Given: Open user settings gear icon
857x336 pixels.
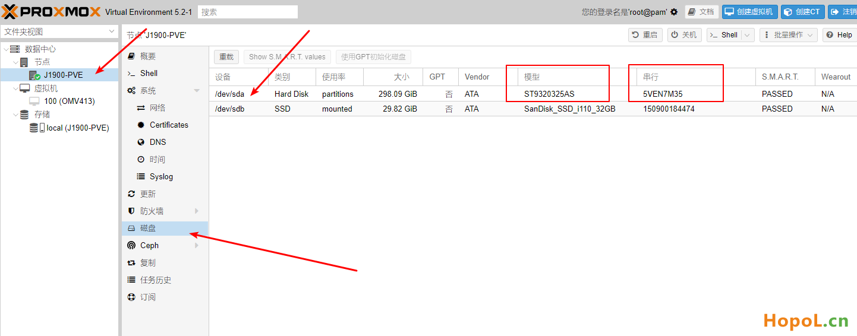Looking at the screenshot, I should click(x=674, y=12).
